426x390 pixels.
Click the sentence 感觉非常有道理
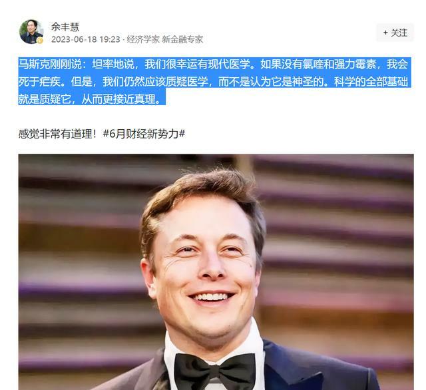click(57, 134)
